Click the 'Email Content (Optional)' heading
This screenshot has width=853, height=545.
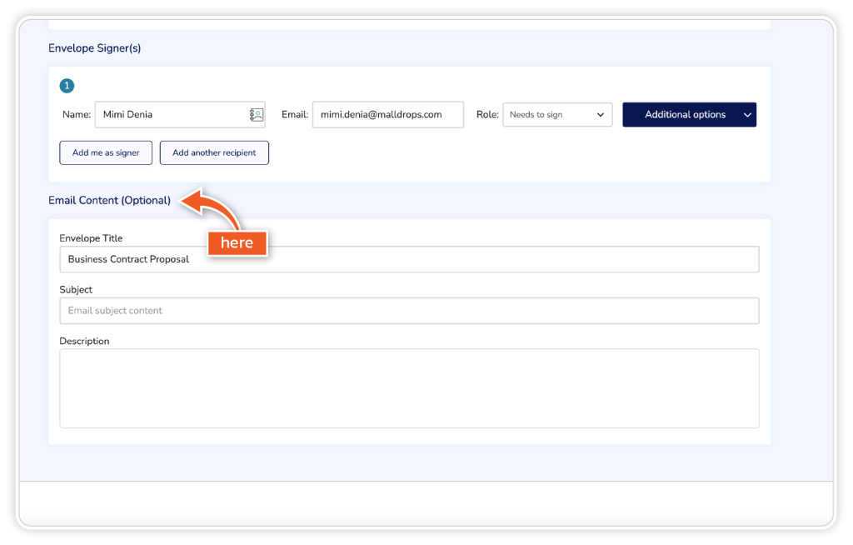coord(109,201)
